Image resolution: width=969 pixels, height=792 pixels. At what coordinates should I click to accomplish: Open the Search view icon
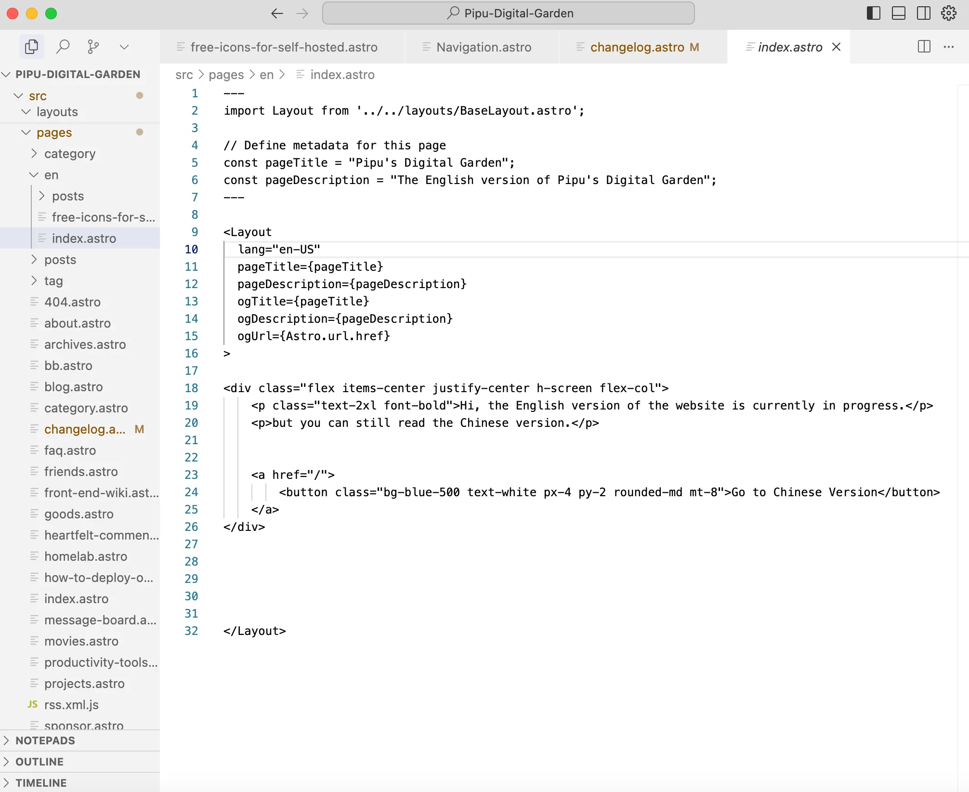(63, 47)
